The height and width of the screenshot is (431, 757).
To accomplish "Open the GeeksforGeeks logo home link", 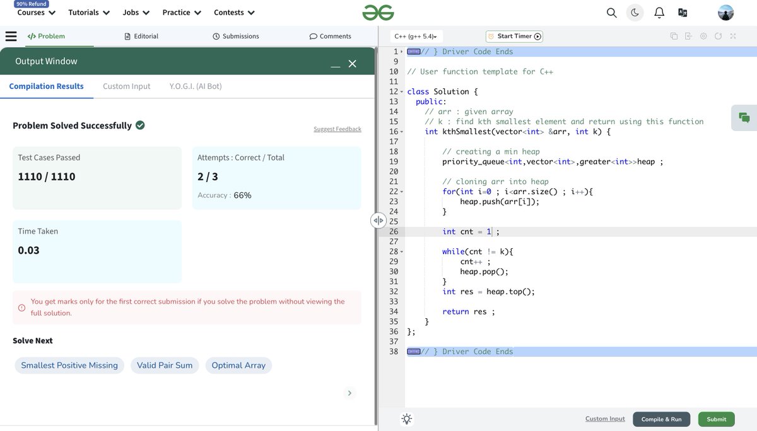I will pos(378,12).
